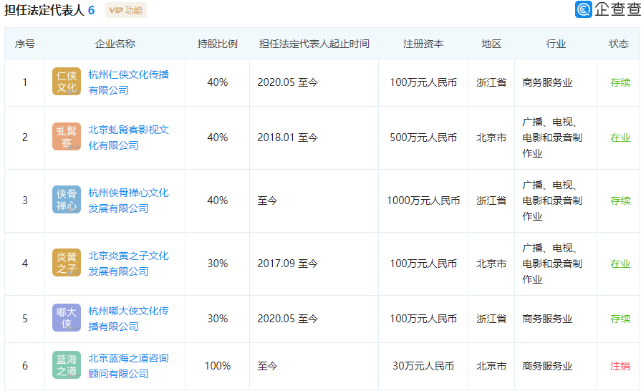The height and width of the screenshot is (391, 641).
Task: Click the 持股比例 column header
Action: (x=218, y=44)
